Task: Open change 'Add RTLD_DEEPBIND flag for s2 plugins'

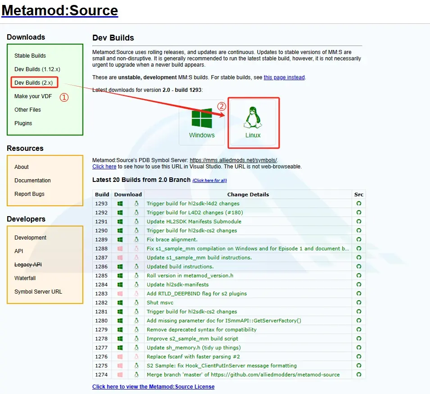Action: tap(197, 294)
